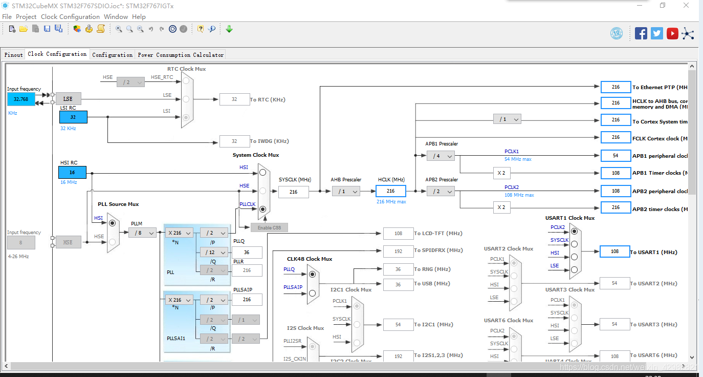Click the reset clock circular C icon
Viewport: 703px width, 377px height.
coord(173,29)
